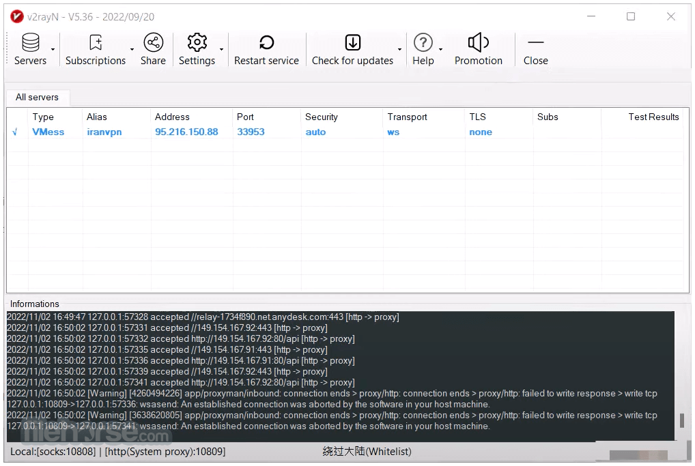This screenshot has height=466, width=695.
Task: Click Check for updates icon
Action: tap(353, 43)
